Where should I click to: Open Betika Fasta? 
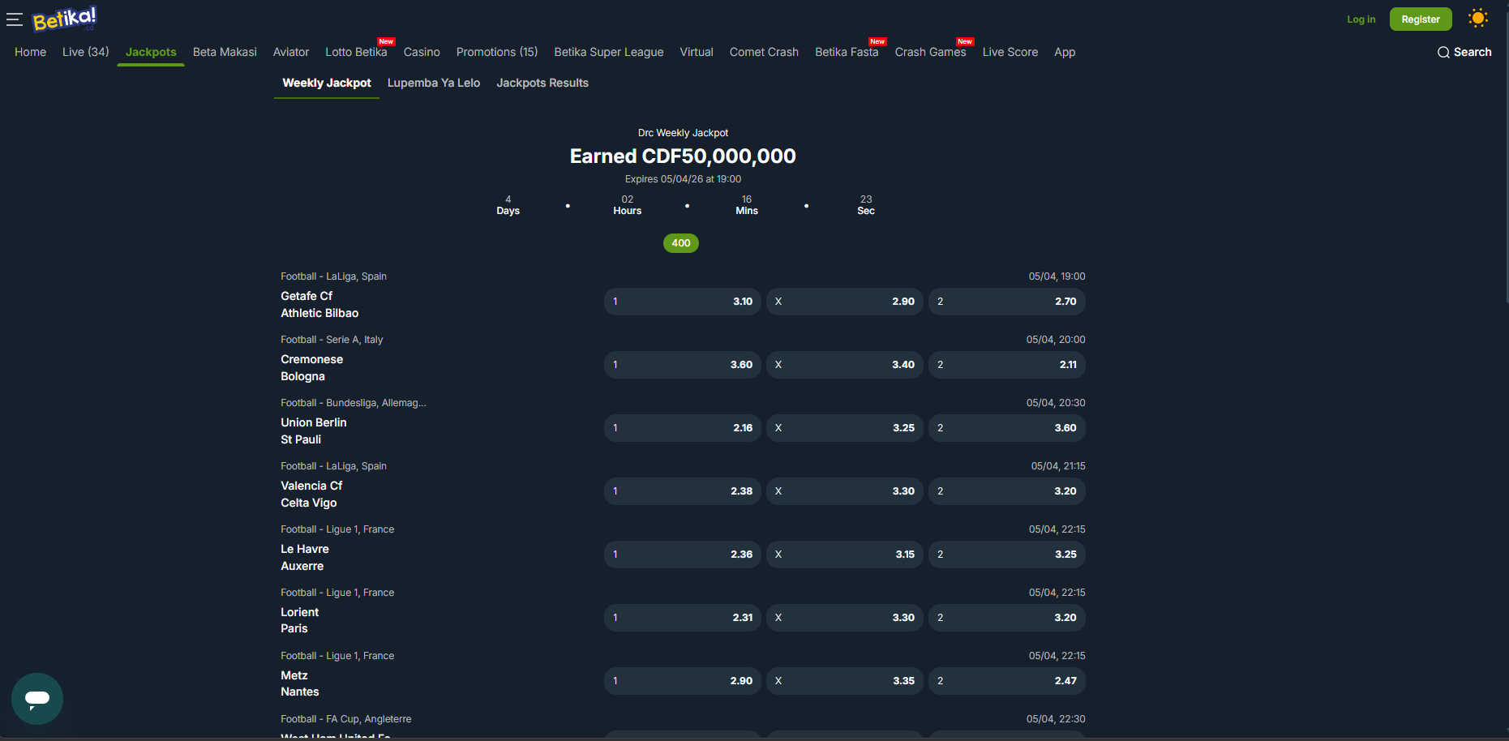click(847, 52)
